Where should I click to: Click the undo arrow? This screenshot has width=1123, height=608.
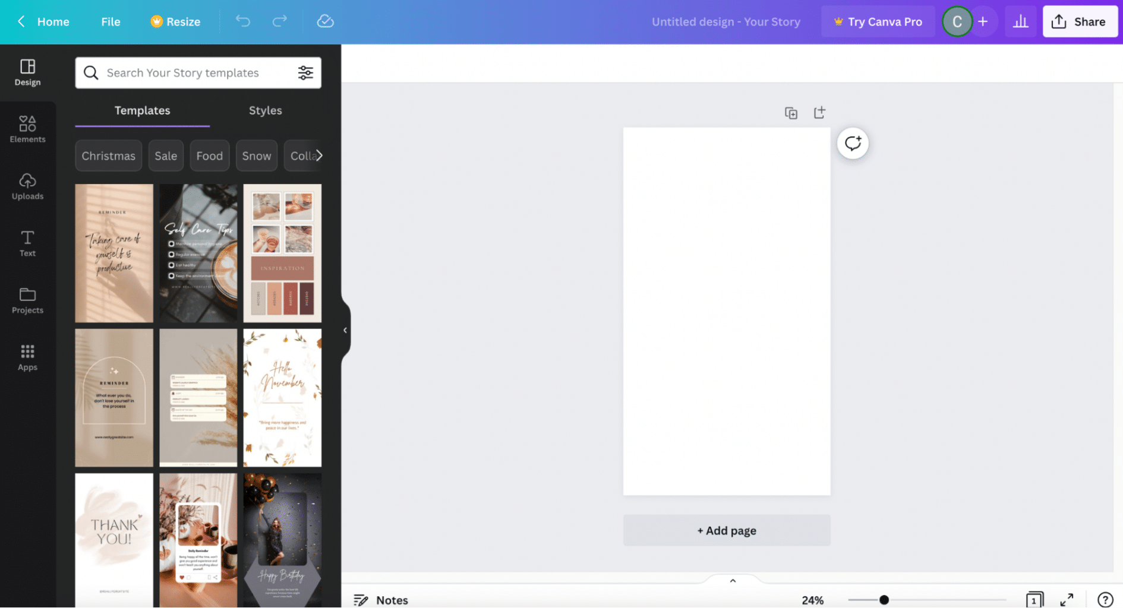pos(242,21)
